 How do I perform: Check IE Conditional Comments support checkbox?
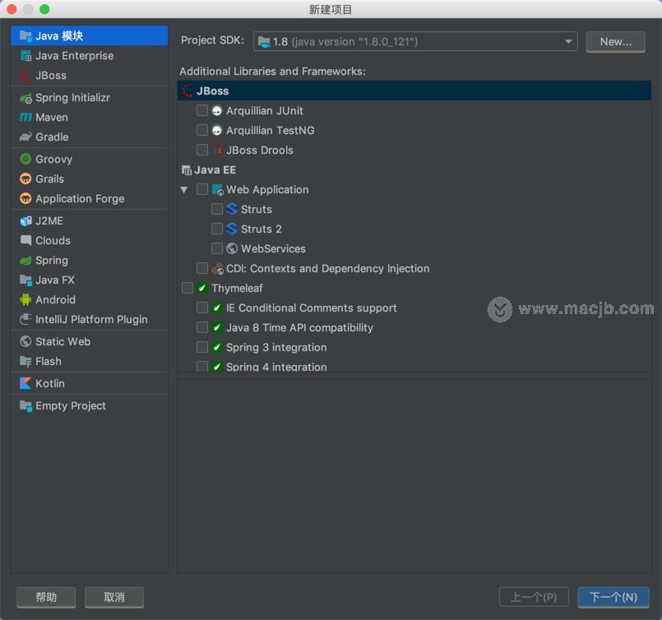tap(202, 308)
